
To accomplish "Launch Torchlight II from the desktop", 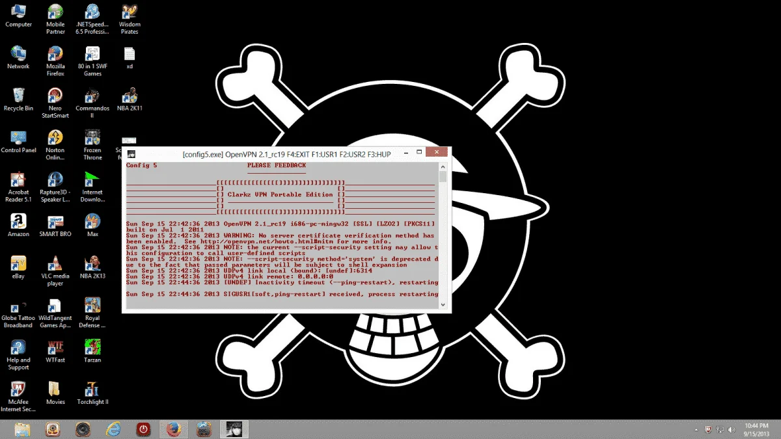I will point(92,393).
